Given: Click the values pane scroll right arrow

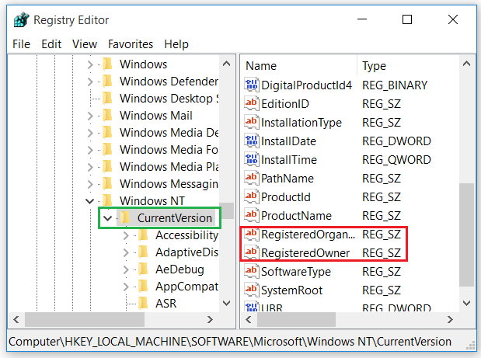Looking at the screenshot, I should 450,320.
